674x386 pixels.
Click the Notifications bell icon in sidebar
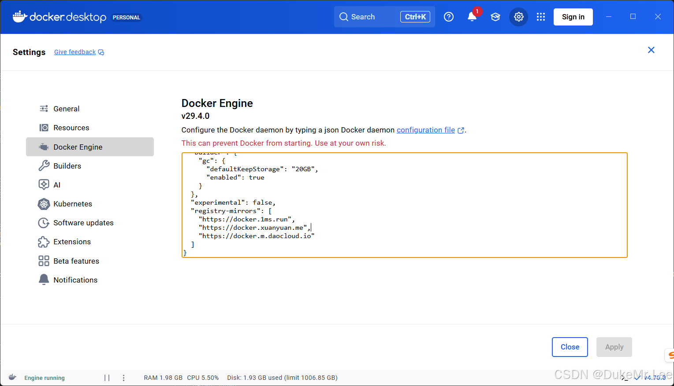click(x=44, y=280)
